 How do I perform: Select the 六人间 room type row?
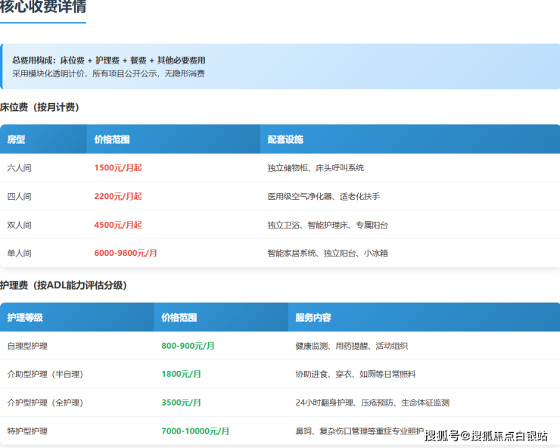coord(20,168)
